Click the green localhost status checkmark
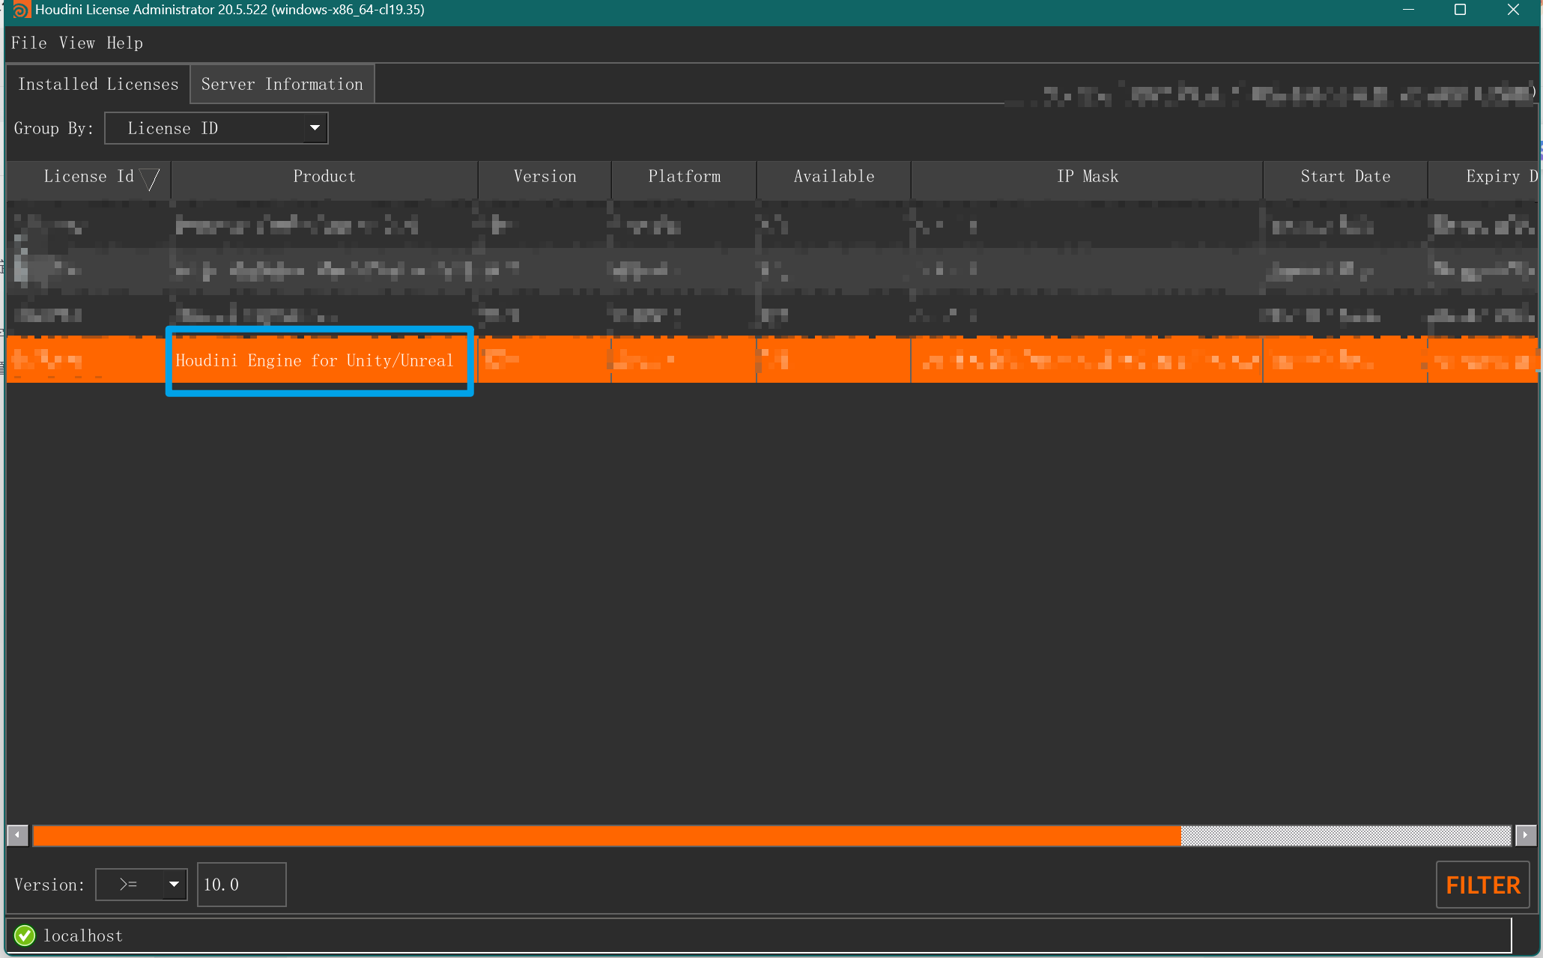The image size is (1543, 958). click(x=24, y=935)
